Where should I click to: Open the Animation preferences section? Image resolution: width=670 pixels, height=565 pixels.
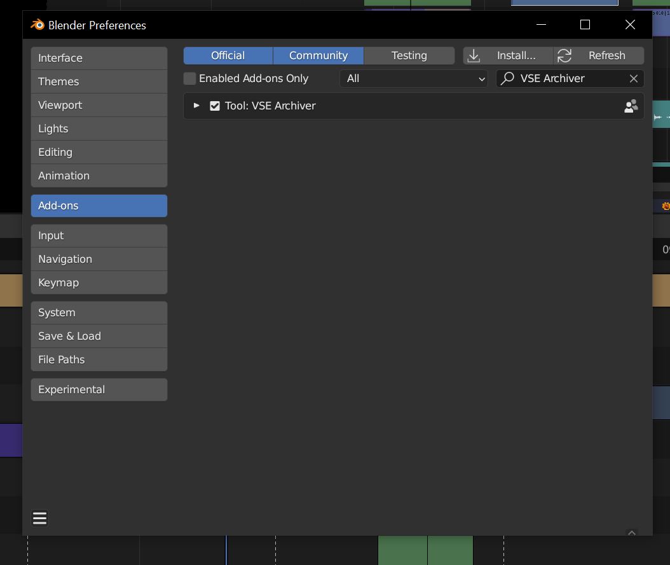[99, 176]
